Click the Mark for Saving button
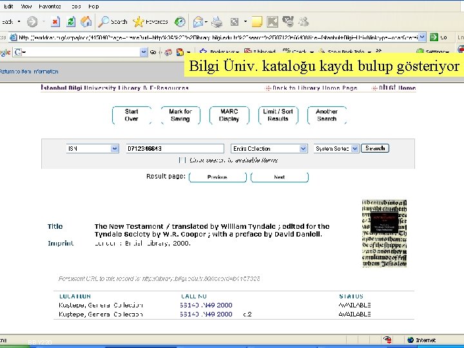The width and height of the screenshot is (464, 348). [x=180, y=115]
